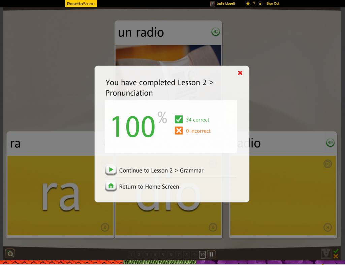Click the 100% score
The height and width of the screenshot is (265, 345).
tap(139, 125)
